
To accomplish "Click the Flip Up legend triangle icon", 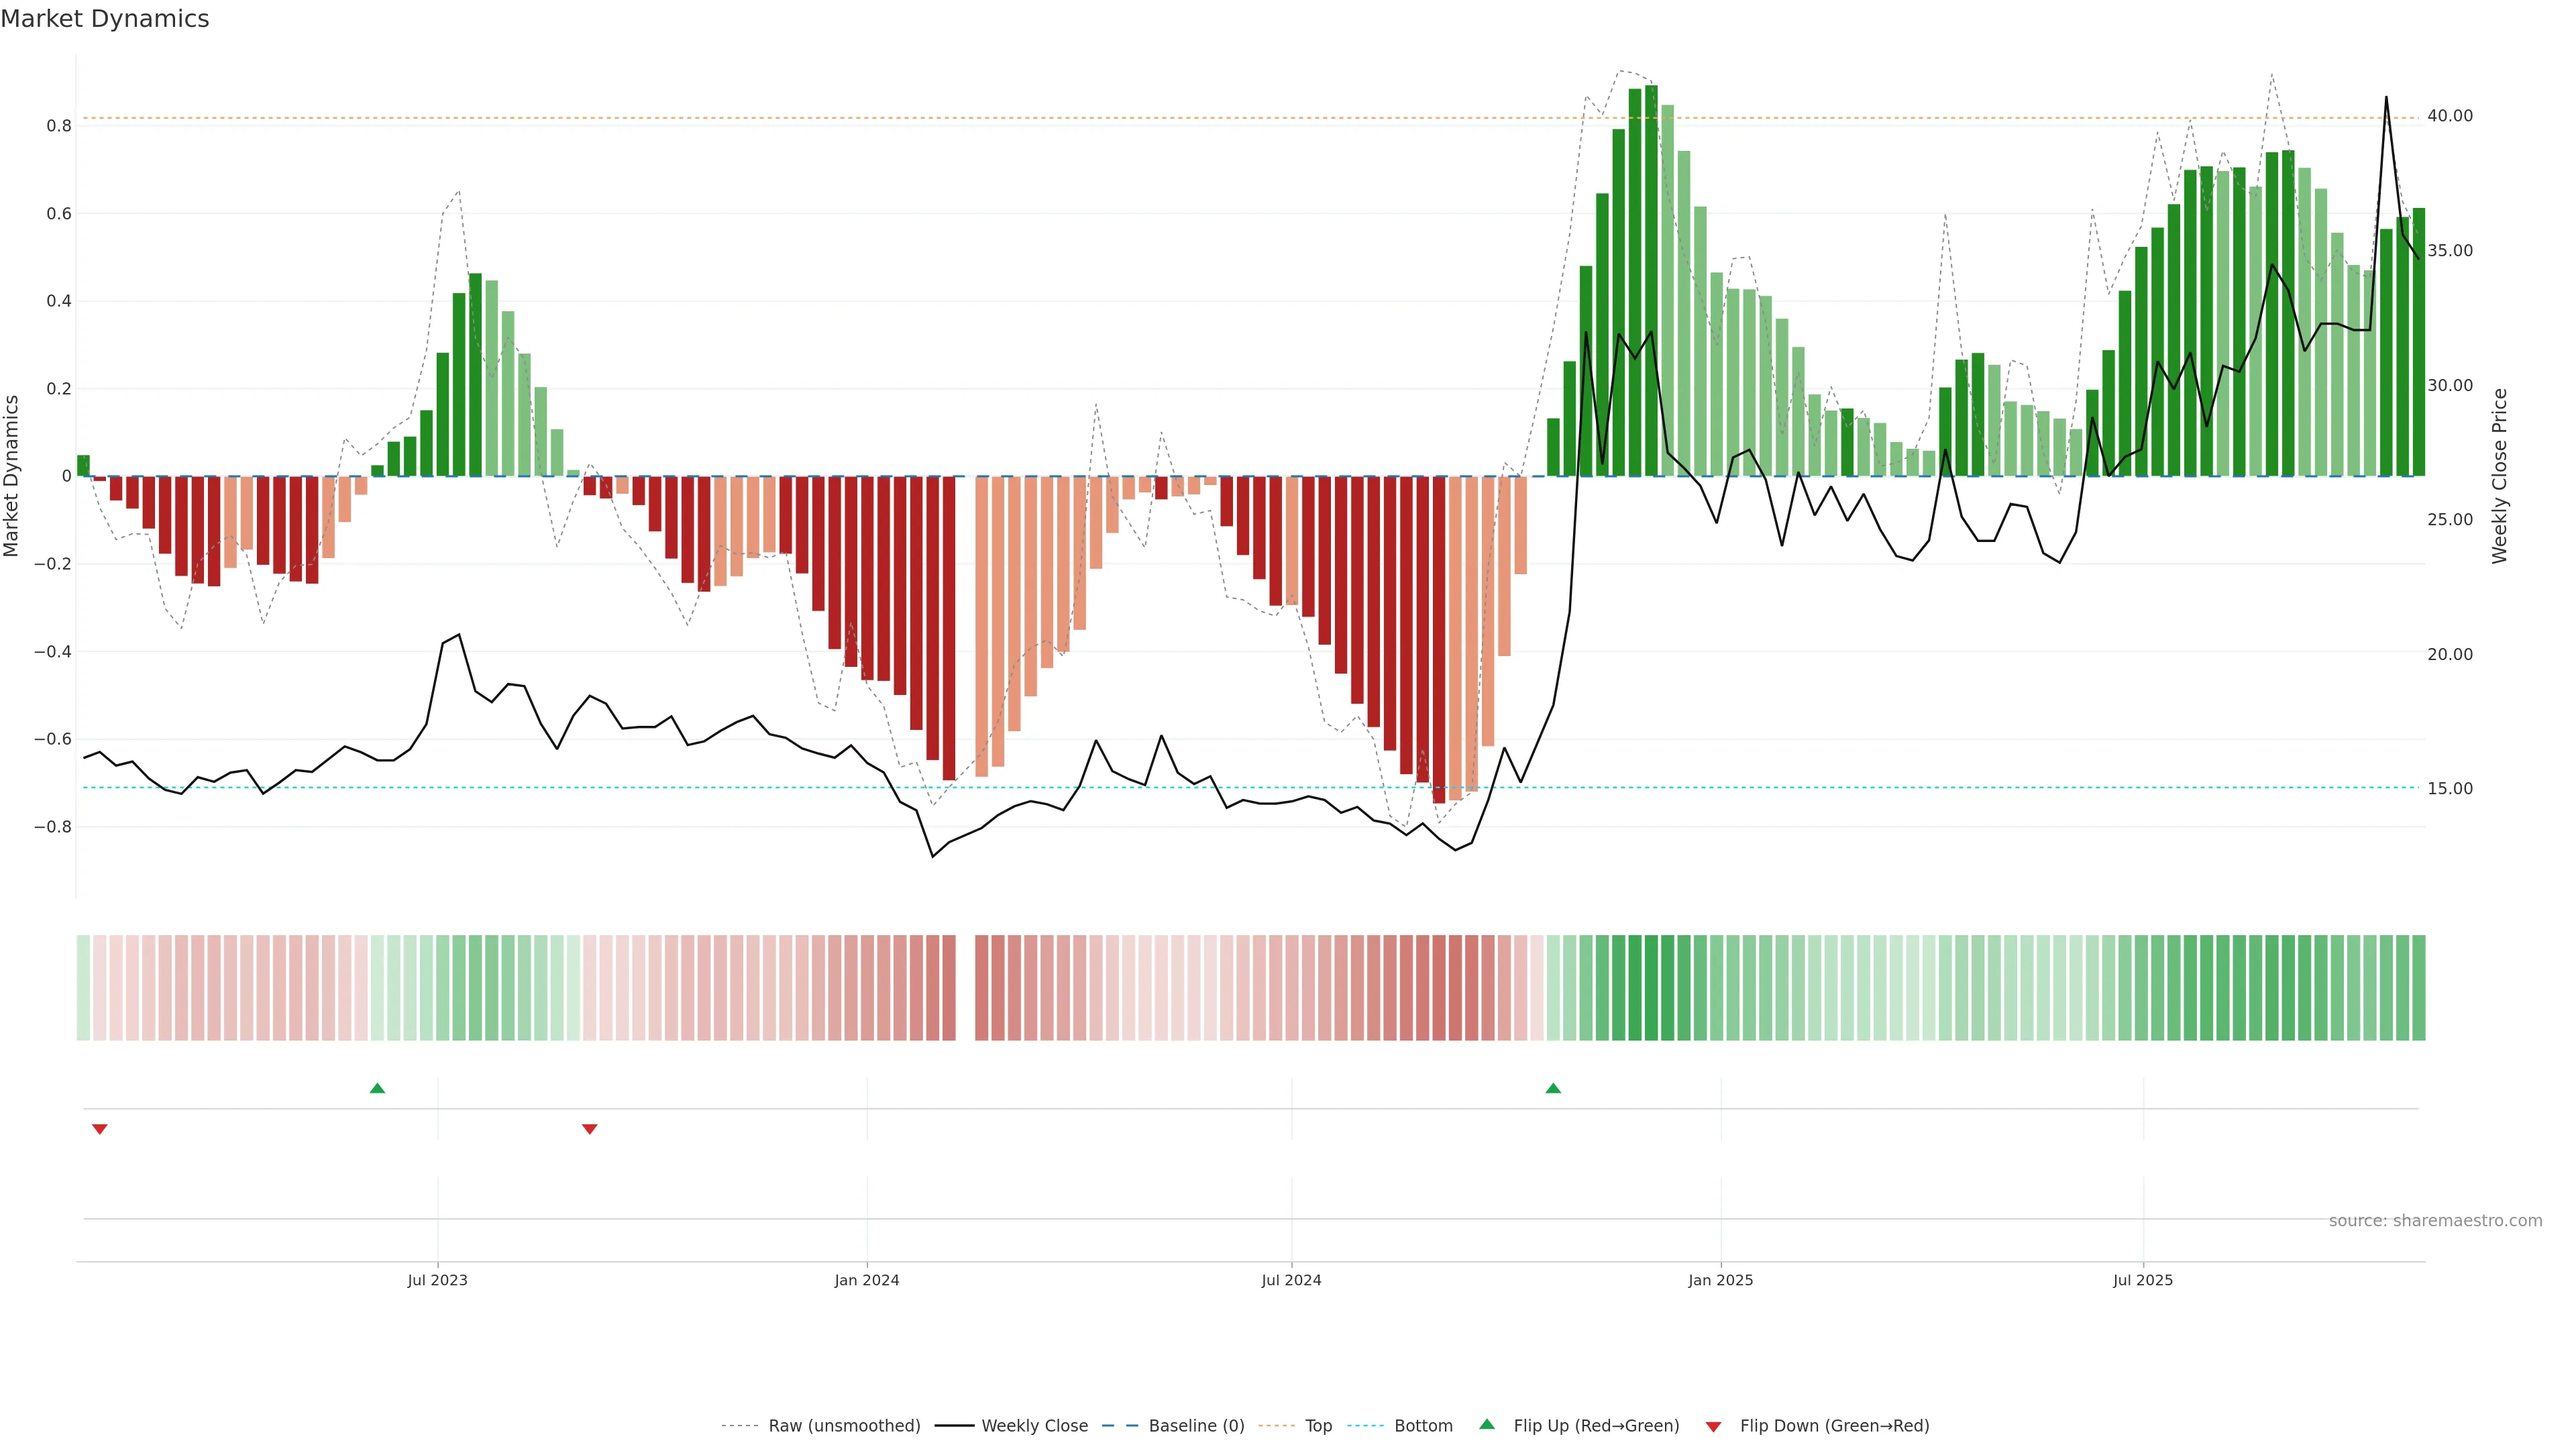I will point(1487,1424).
